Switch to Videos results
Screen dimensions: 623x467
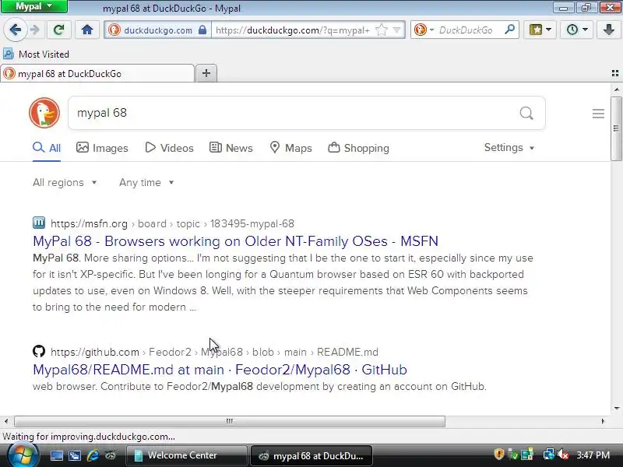click(x=169, y=148)
